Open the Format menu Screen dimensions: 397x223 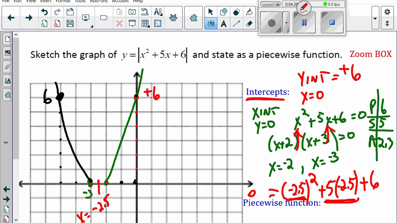coord(63,1)
